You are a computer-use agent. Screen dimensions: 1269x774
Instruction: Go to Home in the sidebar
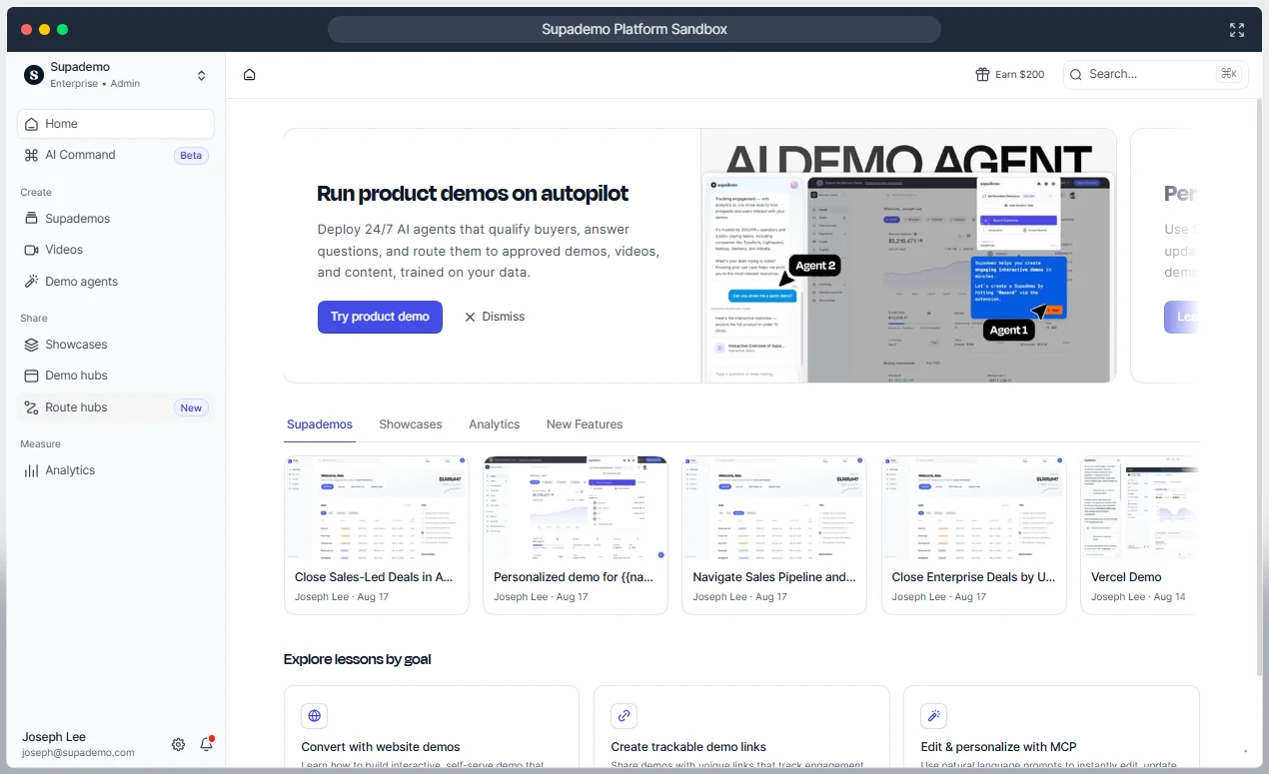[x=116, y=124]
